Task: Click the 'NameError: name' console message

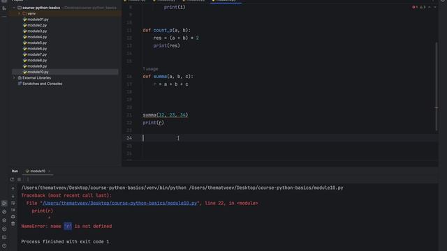Action: 66,226
